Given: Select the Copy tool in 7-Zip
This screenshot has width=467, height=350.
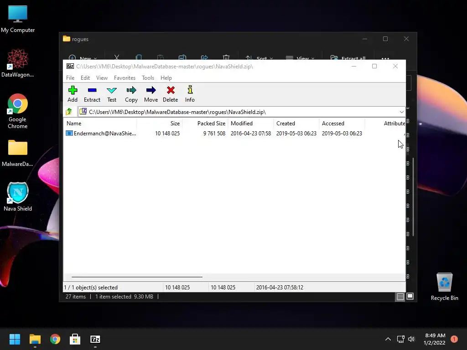Looking at the screenshot, I should [x=131, y=94].
